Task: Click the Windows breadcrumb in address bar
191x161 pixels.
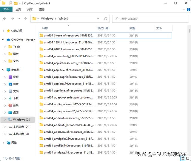Action: click(x=47, y=18)
